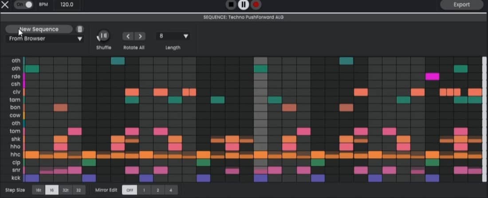This screenshot has height=198, width=488.
Task: Select the 16 step size
Action: point(52,190)
